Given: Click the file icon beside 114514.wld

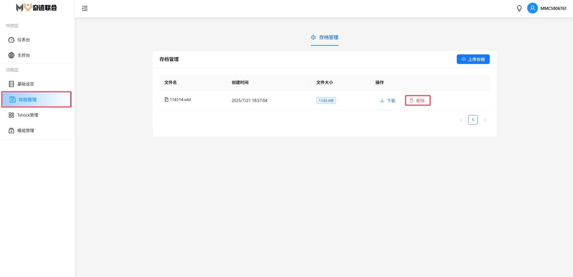Looking at the screenshot, I should click(166, 100).
